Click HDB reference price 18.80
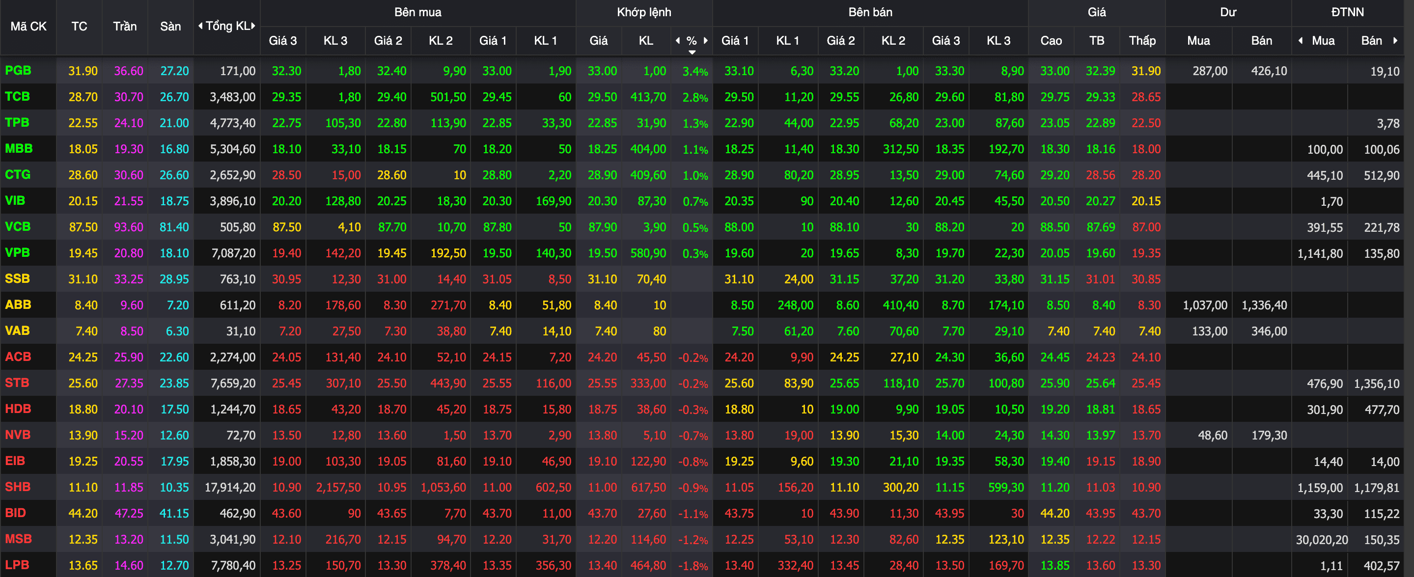The image size is (1414, 577). (83, 410)
